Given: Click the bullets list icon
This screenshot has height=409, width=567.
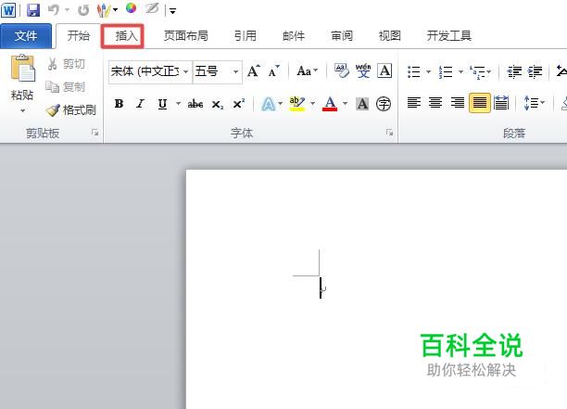Looking at the screenshot, I should tap(414, 71).
